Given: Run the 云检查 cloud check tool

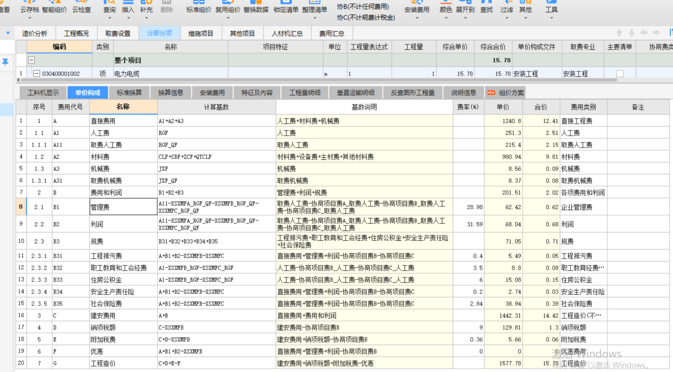Looking at the screenshot, I should coord(81,7).
